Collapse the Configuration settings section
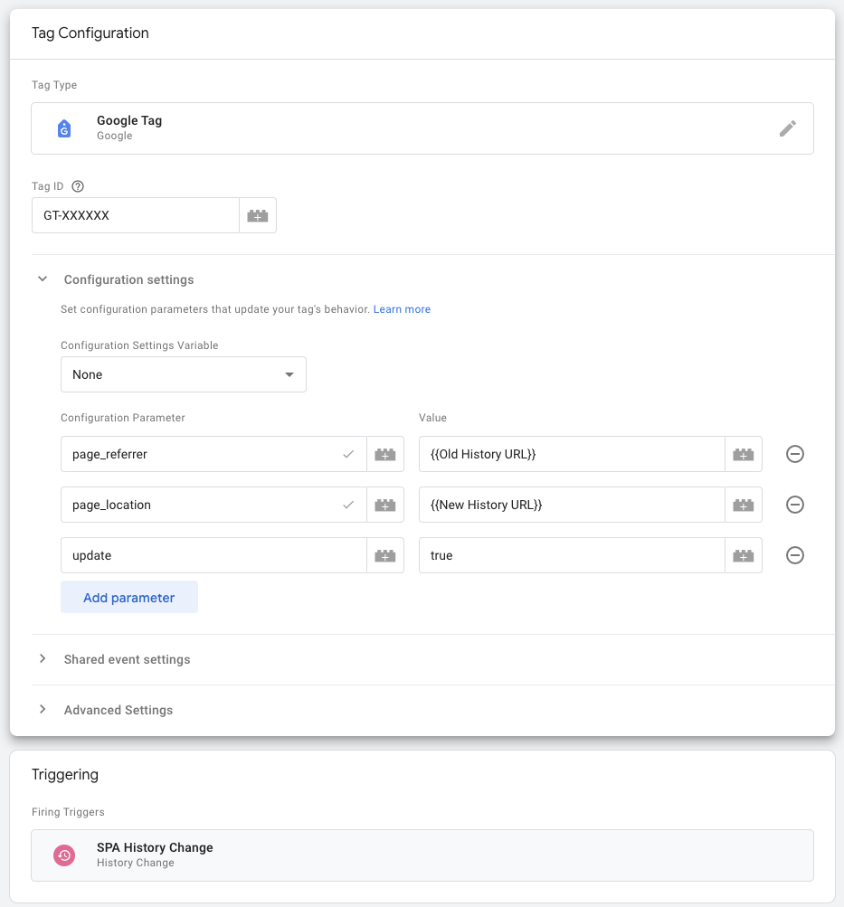 (x=43, y=280)
